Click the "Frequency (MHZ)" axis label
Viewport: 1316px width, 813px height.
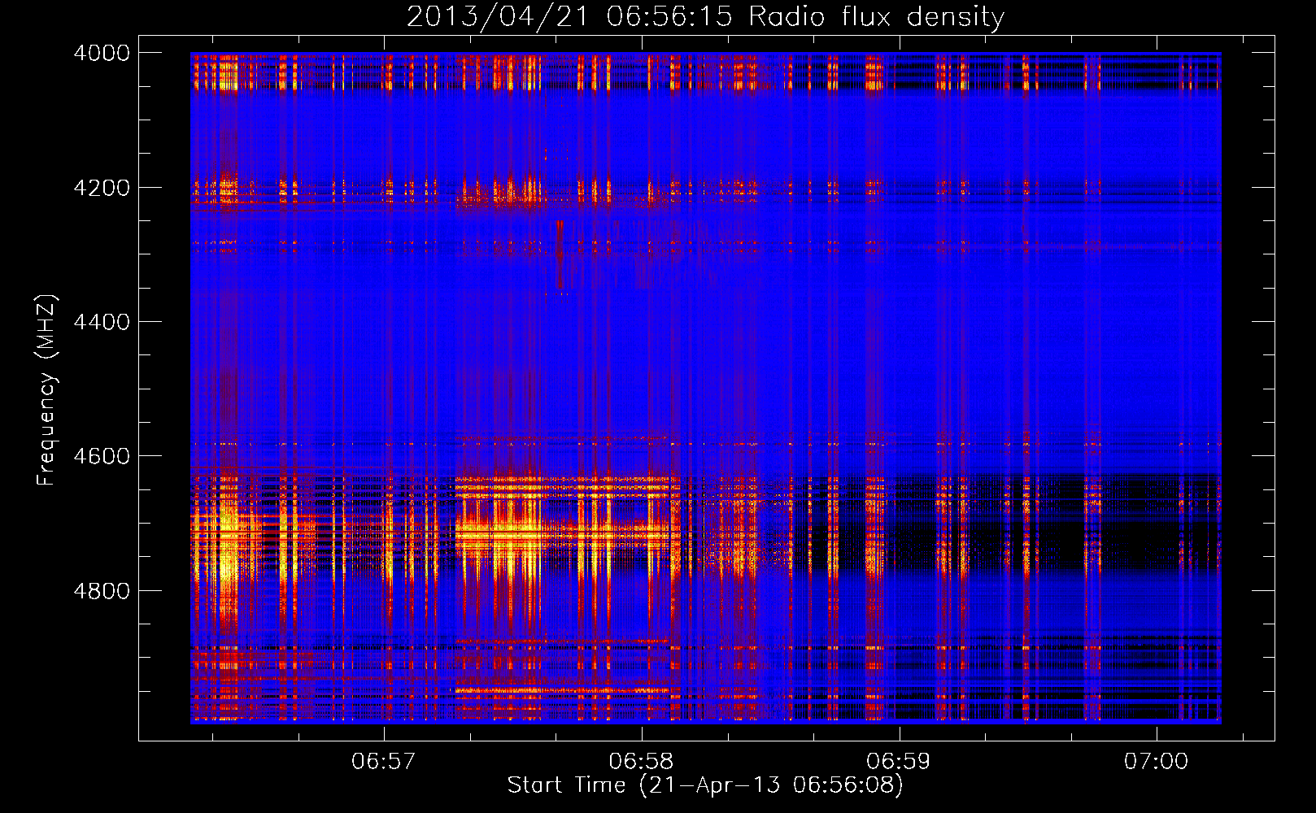pos(46,390)
